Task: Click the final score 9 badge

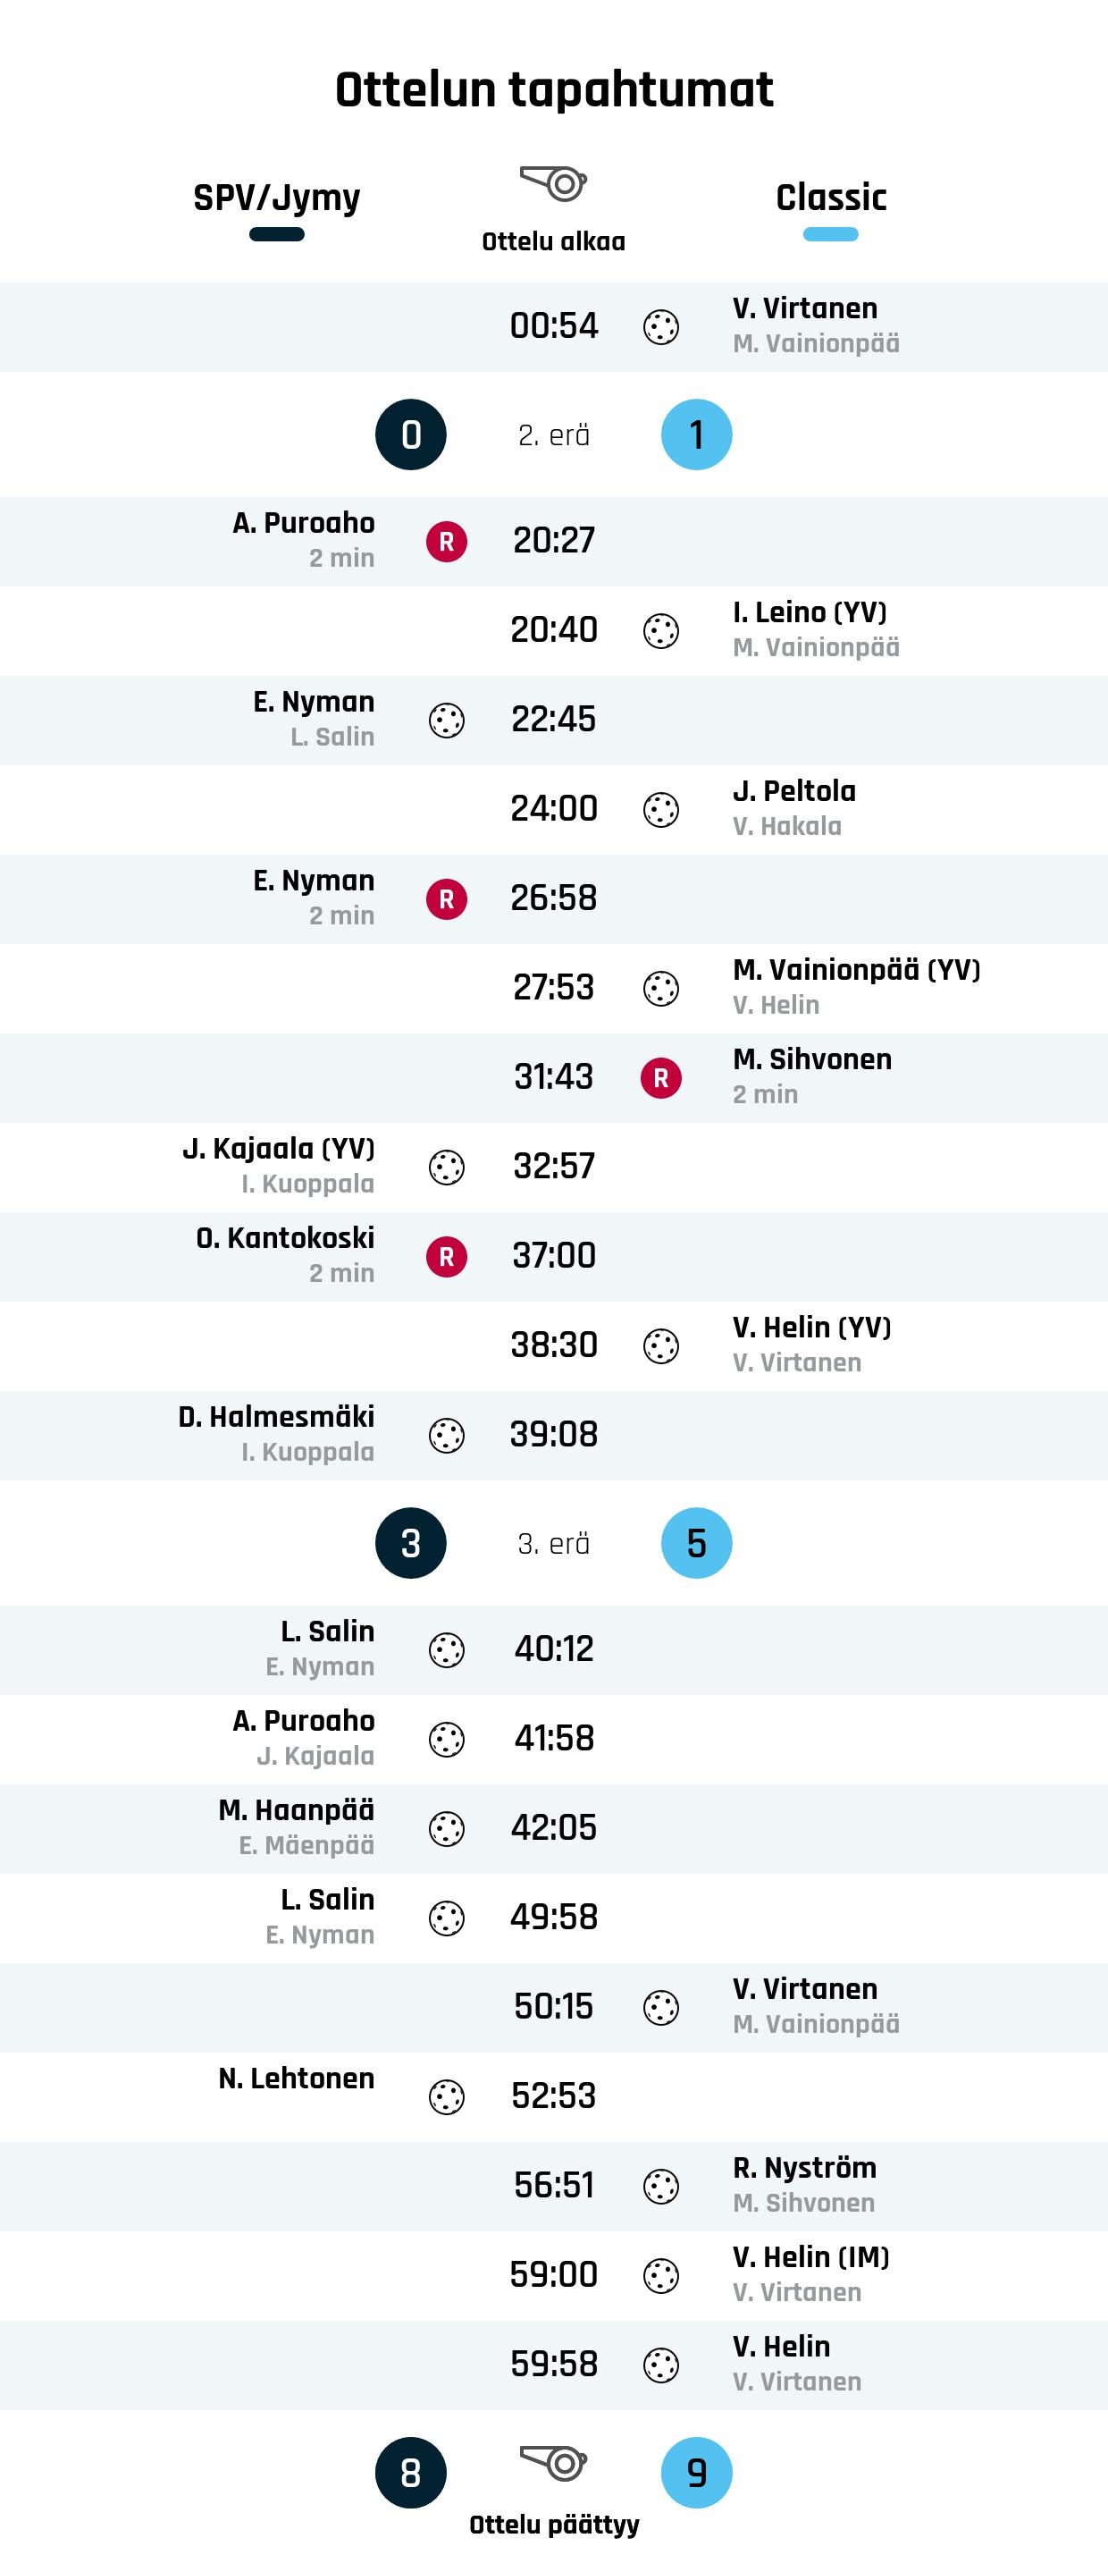Action: point(697,2473)
